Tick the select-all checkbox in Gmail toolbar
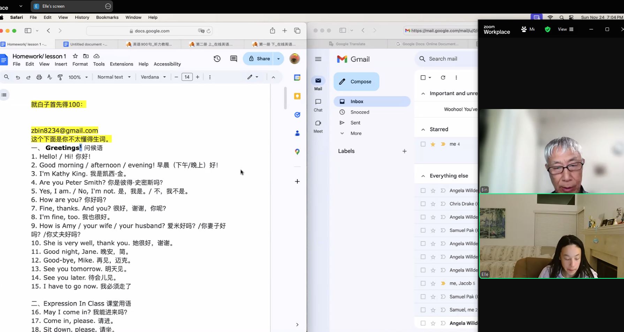This screenshot has width=624, height=332. click(x=423, y=78)
